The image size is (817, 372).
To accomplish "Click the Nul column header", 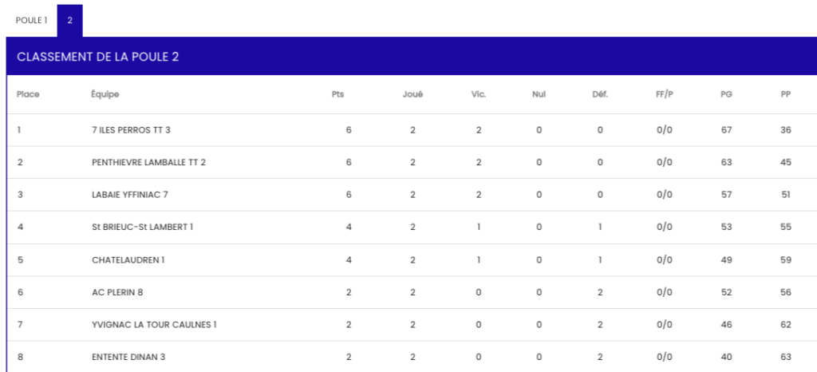I will 539,94.
